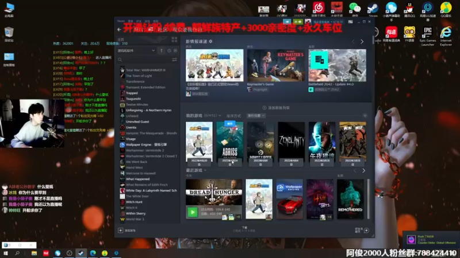Select The Town of Light in library list

139,76
